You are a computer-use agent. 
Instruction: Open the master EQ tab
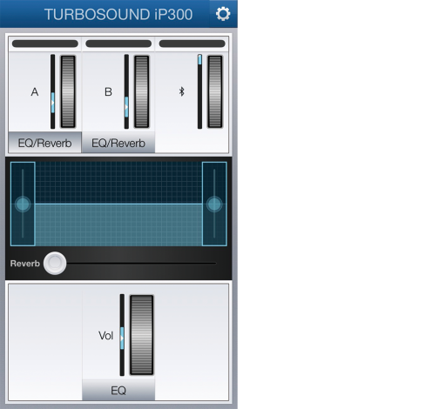pos(118,390)
